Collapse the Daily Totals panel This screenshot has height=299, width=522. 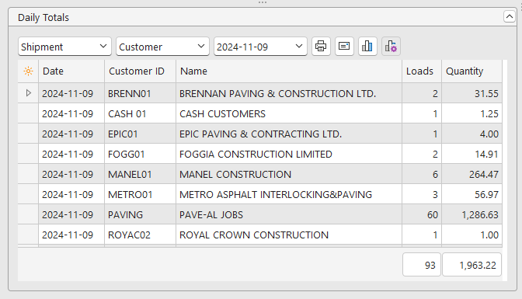[510, 16]
